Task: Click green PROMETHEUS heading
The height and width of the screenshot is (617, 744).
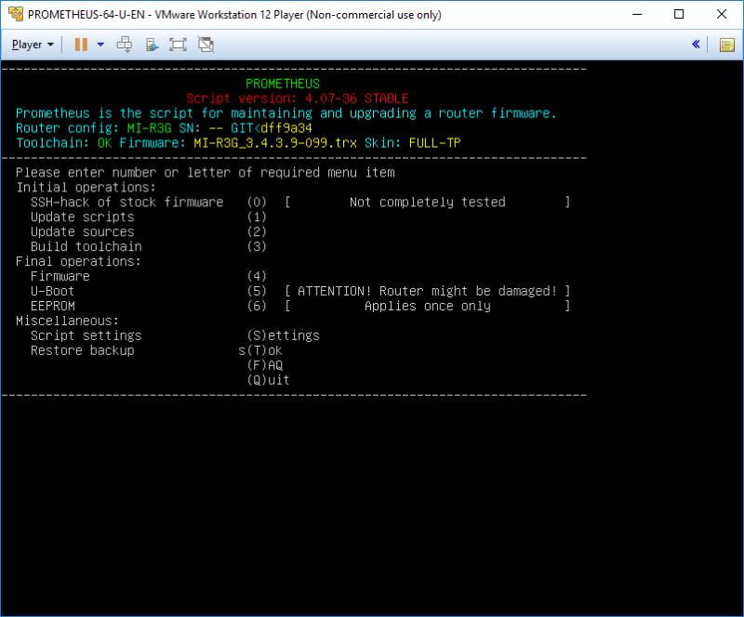Action: (x=283, y=84)
